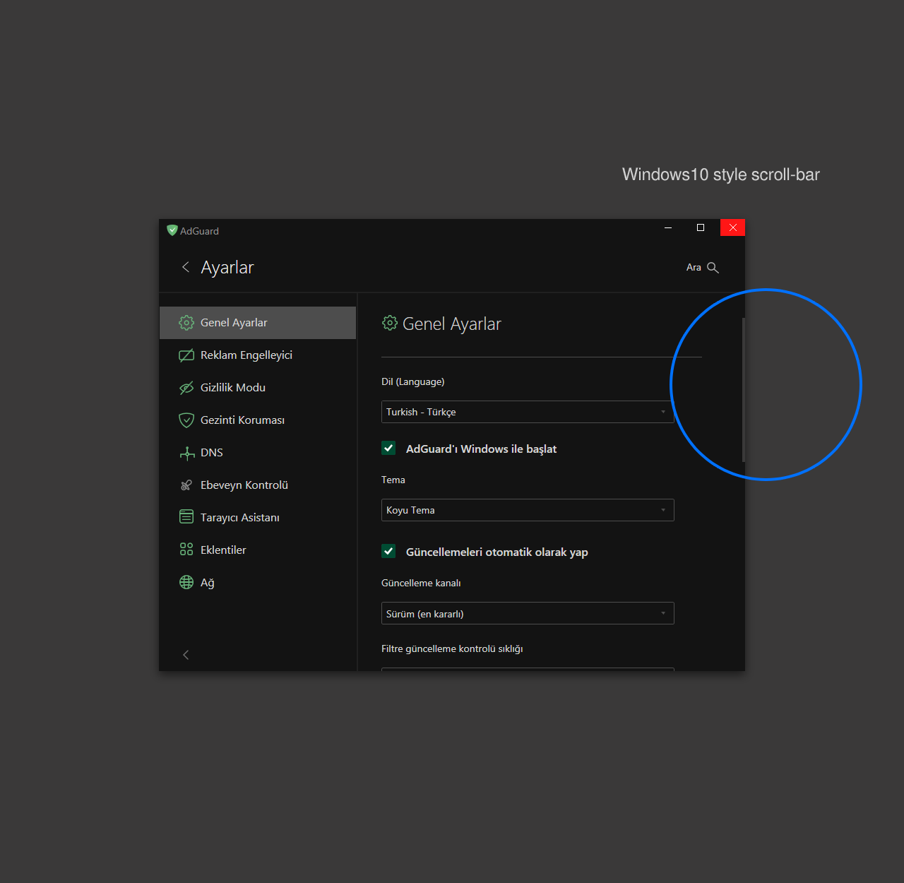Open Reklam Engelleyici via its crossed-ad icon
Viewport: 904px width, 883px height.
coord(186,355)
